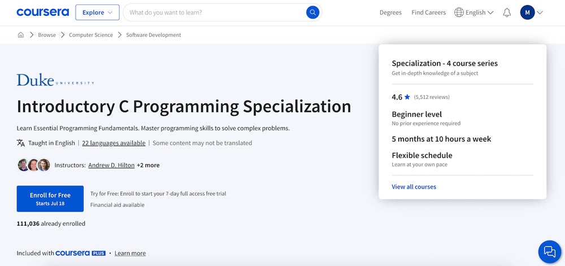Click the 5,512 reviews text
Screen dimensions: 565x266
(x=432, y=97)
